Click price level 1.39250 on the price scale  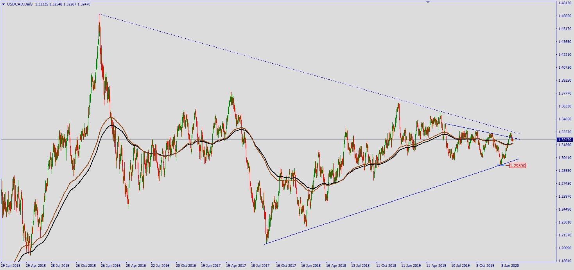pos(565,80)
